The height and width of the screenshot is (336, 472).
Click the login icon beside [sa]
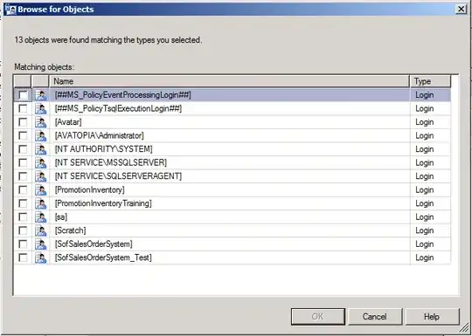tap(40, 217)
